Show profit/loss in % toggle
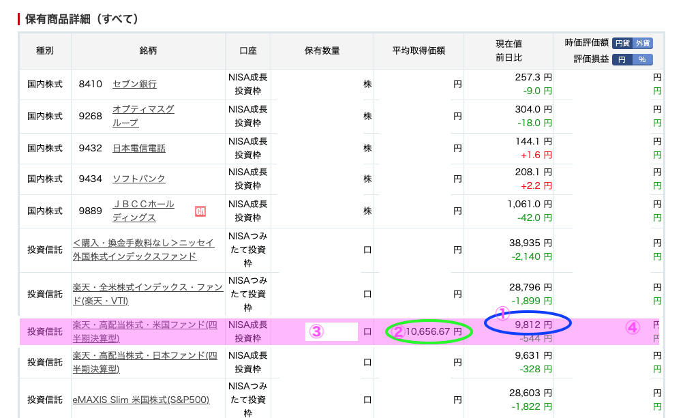 (643, 59)
